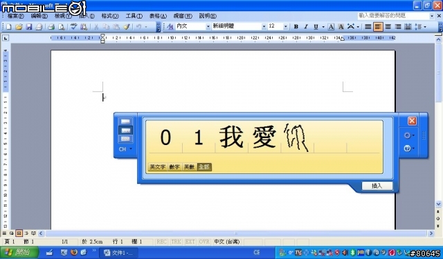Viewport: 443px width, 259px height.
Task: Open a file with folder icon
Action: coord(19,27)
